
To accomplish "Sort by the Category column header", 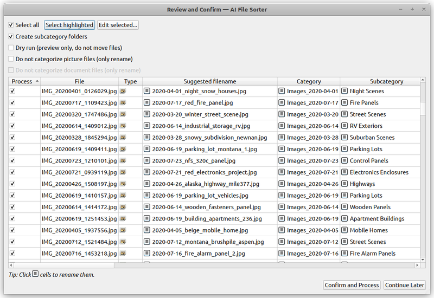I will (309, 81).
